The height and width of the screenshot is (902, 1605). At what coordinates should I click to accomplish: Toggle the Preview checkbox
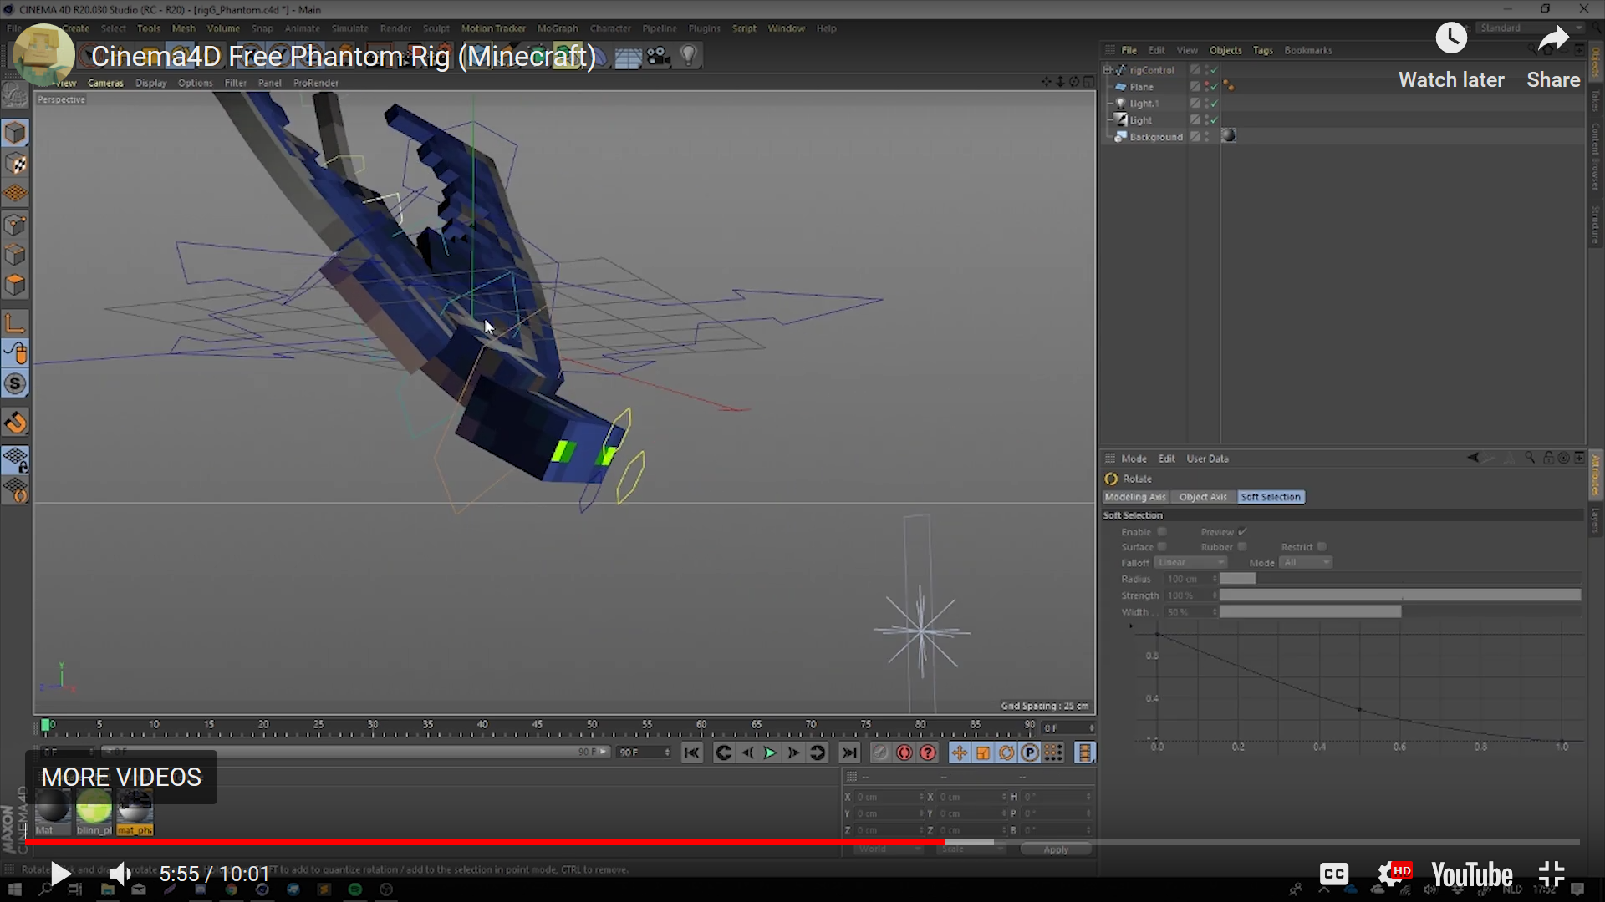(x=1242, y=531)
